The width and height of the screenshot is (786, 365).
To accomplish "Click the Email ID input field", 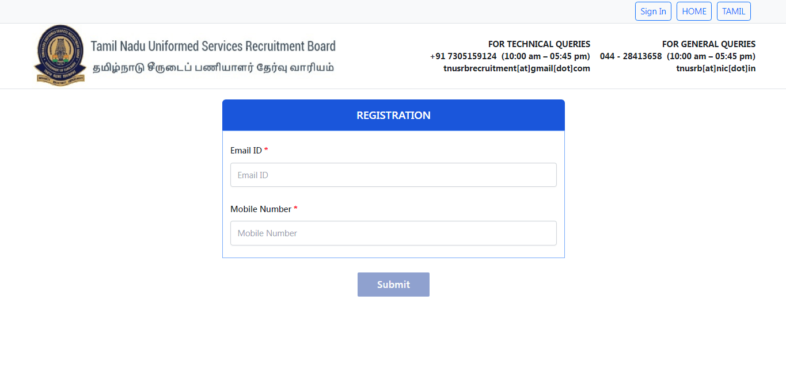I will pos(393,175).
